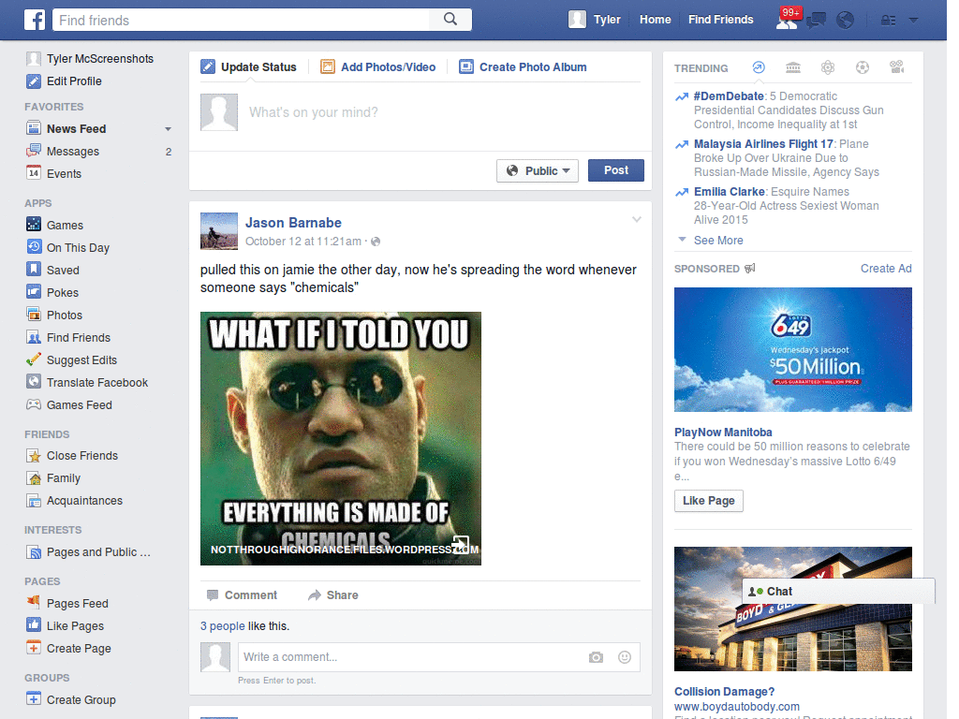
Task: Open the notifications globe icon
Action: click(x=846, y=21)
